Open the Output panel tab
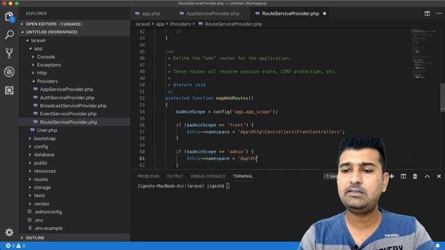This screenshot has height=250, width=445. pyautogui.click(x=175, y=176)
